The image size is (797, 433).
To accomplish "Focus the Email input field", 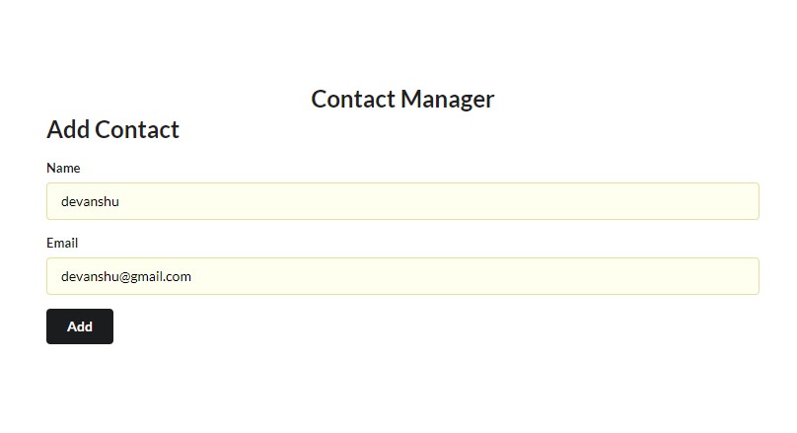I will click(402, 276).
